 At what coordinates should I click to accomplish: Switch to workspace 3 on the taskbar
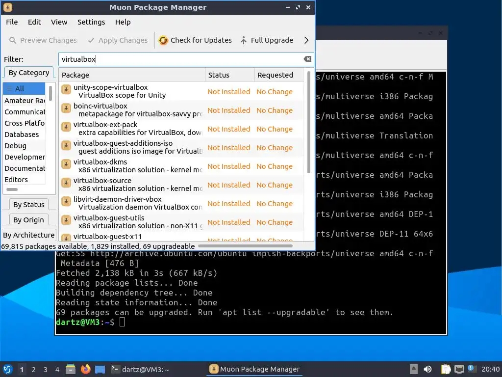(46, 370)
